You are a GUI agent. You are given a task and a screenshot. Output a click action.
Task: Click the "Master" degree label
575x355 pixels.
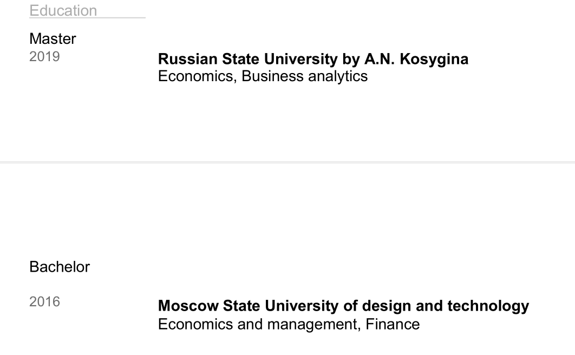pyautogui.click(x=53, y=39)
